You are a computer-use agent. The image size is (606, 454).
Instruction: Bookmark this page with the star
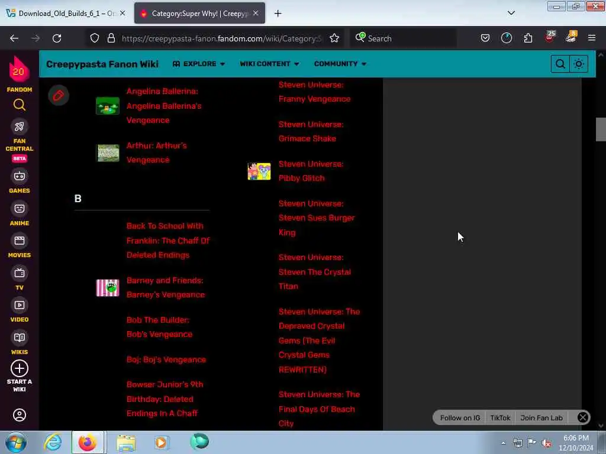[x=334, y=38]
